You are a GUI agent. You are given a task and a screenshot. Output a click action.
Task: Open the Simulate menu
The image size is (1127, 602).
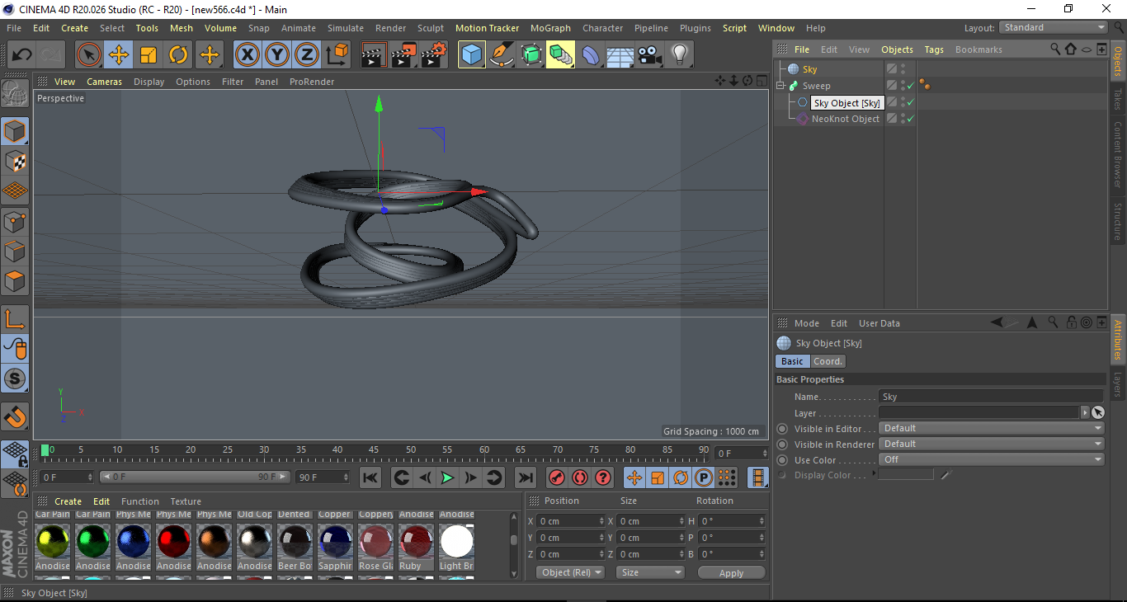(x=345, y=28)
